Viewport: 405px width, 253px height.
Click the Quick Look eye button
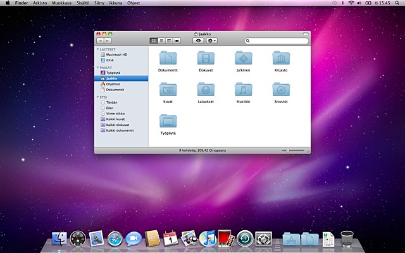[x=198, y=40]
